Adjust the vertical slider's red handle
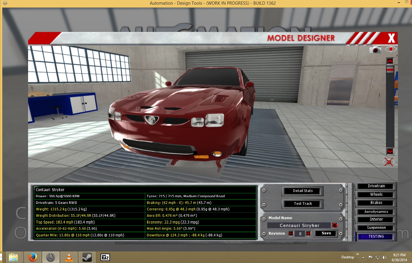This screenshot has height=263, width=412. (390, 70)
